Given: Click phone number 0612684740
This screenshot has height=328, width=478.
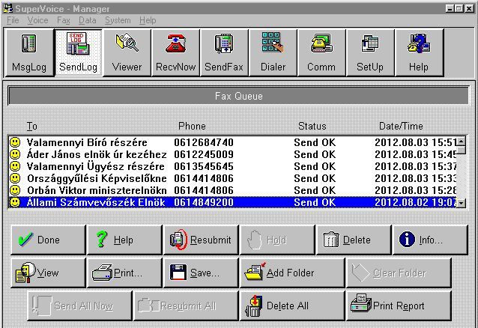Looking at the screenshot, I should 204,142.
